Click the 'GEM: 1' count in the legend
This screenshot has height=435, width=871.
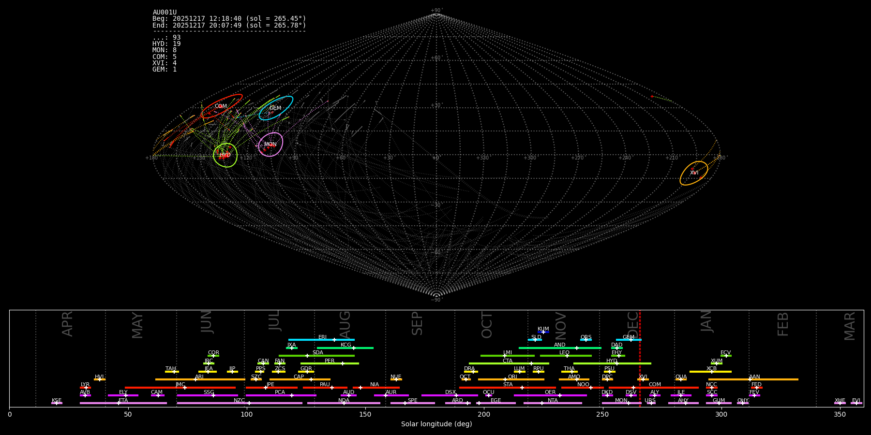pos(165,70)
